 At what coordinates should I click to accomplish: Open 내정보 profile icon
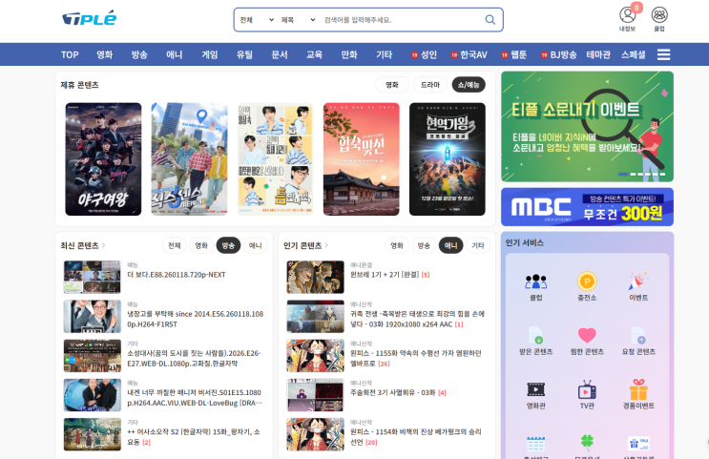627,15
